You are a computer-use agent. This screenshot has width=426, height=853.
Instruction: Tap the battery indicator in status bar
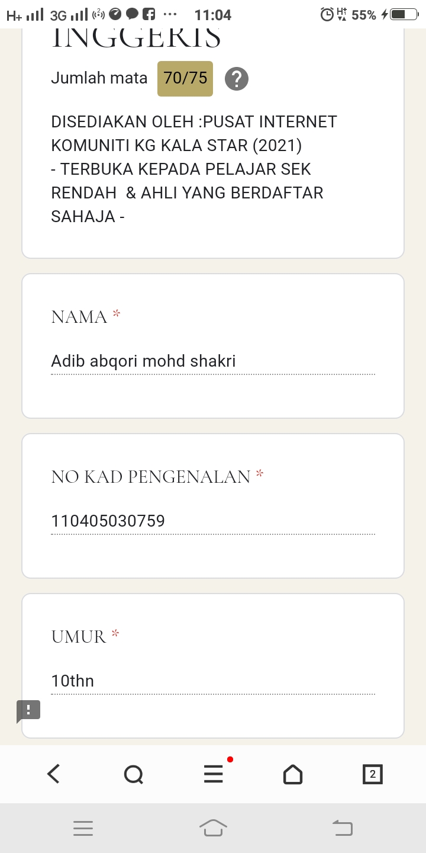(404, 15)
